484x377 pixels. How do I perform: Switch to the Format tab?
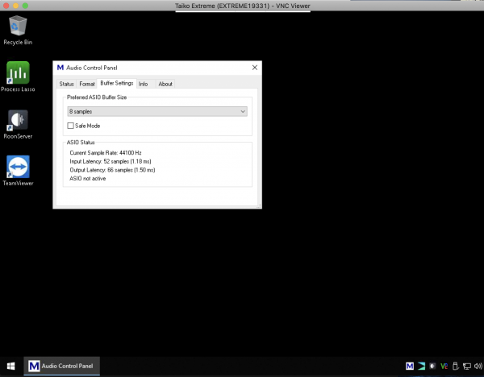click(87, 84)
